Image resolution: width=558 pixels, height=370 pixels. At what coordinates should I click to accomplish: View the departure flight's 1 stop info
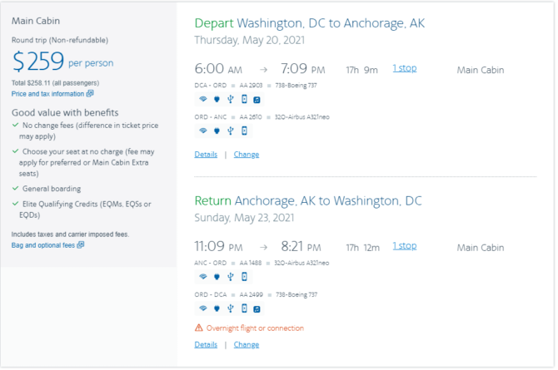point(405,68)
